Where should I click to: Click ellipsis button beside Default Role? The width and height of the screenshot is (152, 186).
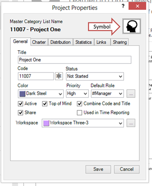pyautogui.click(x=131, y=93)
